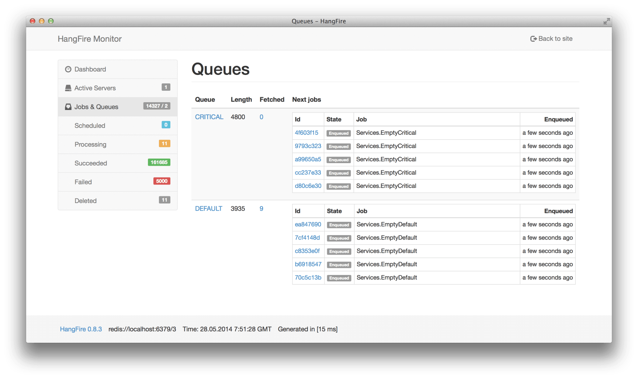638x379 pixels.
Task: Click the grey Deleted count badge
Action: point(164,200)
